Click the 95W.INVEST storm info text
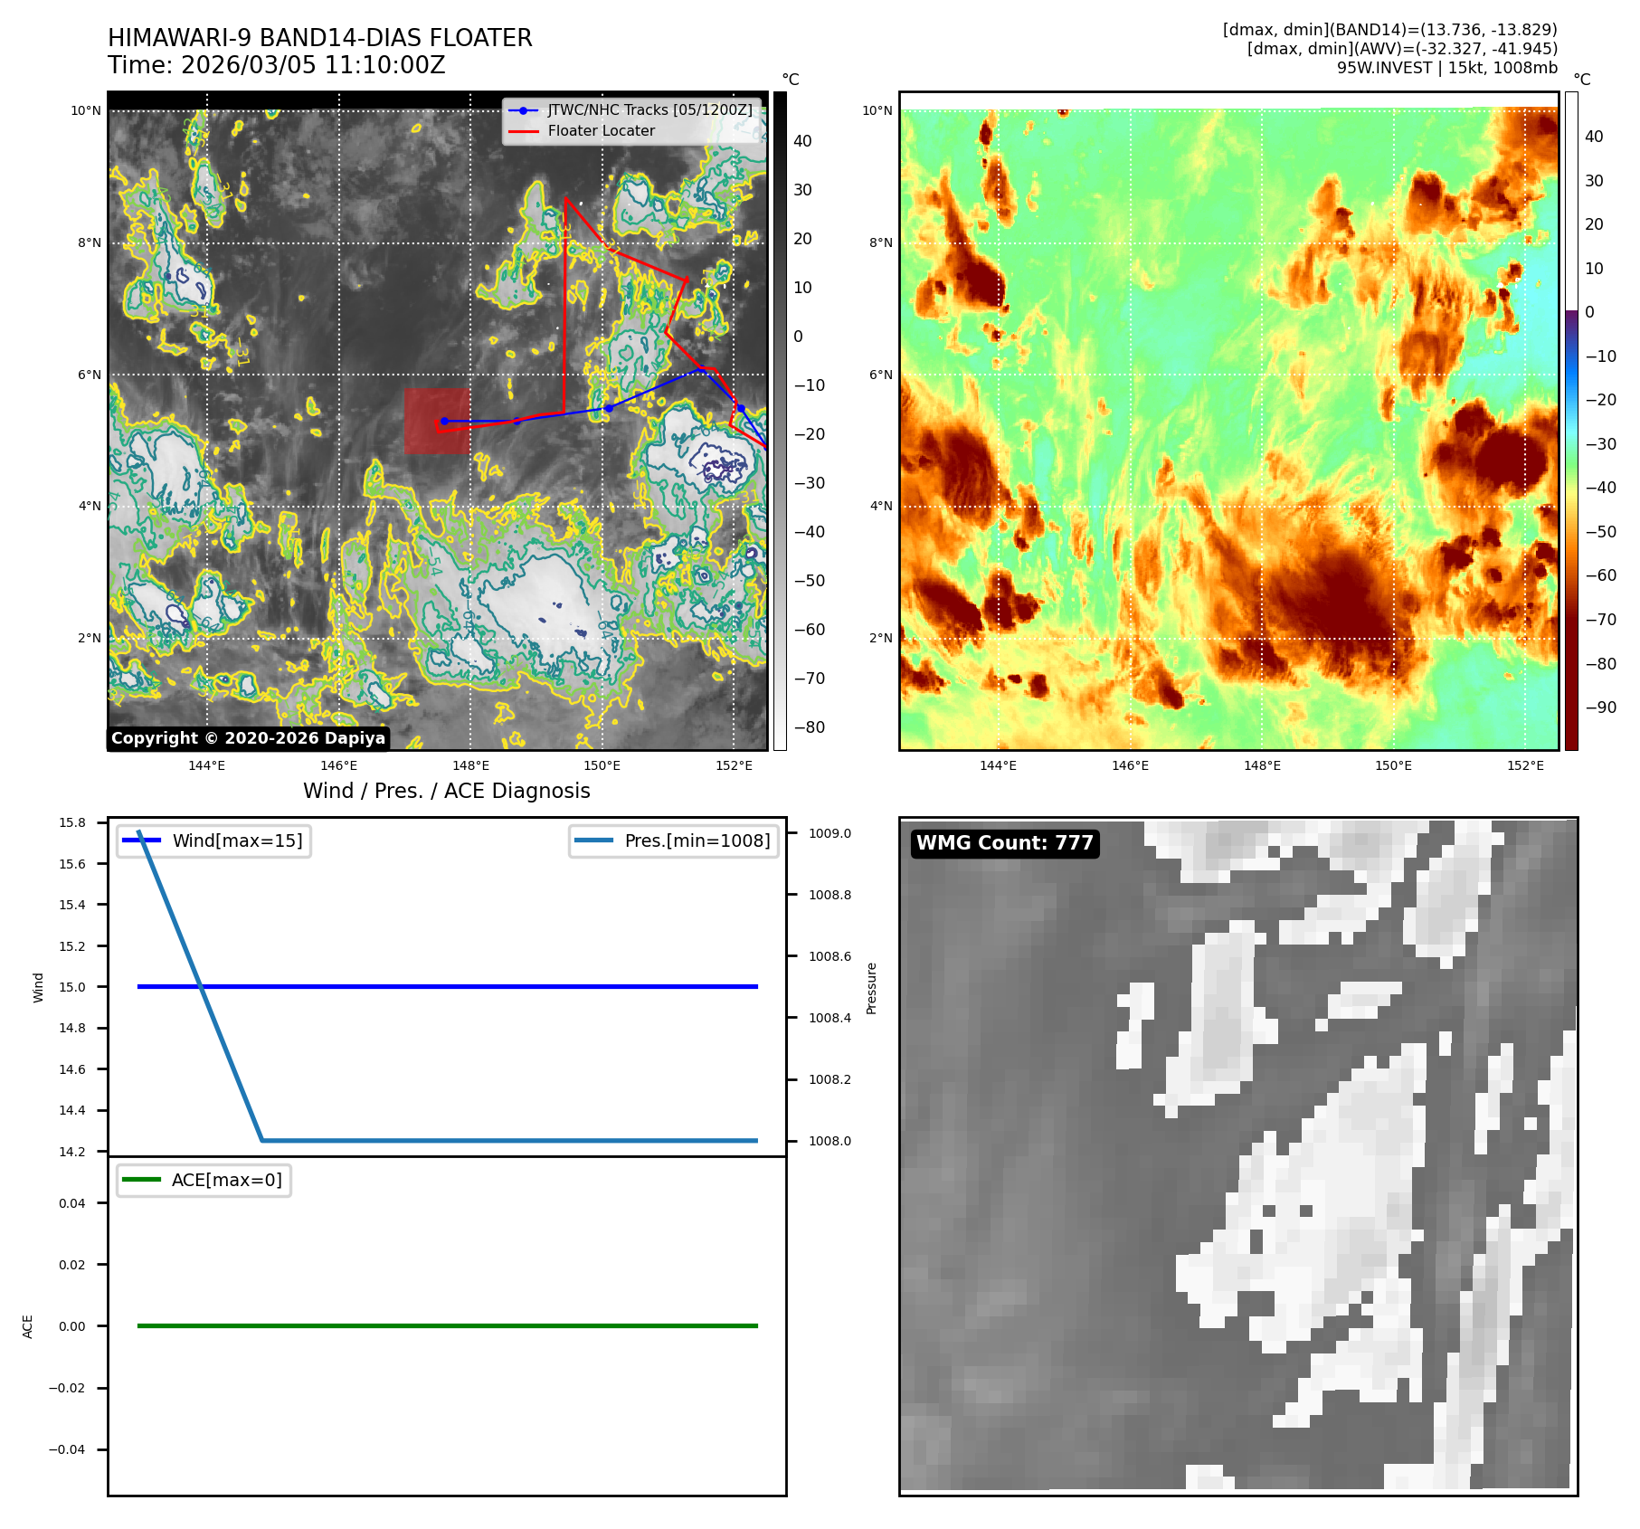 coord(1446,68)
